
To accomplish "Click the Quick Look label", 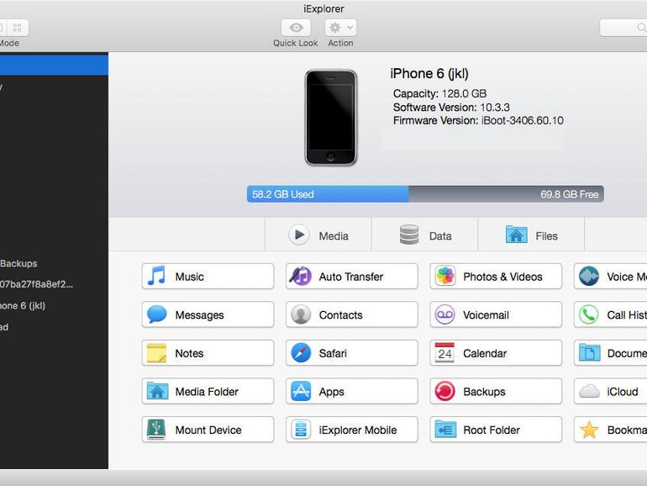I will 296,43.
